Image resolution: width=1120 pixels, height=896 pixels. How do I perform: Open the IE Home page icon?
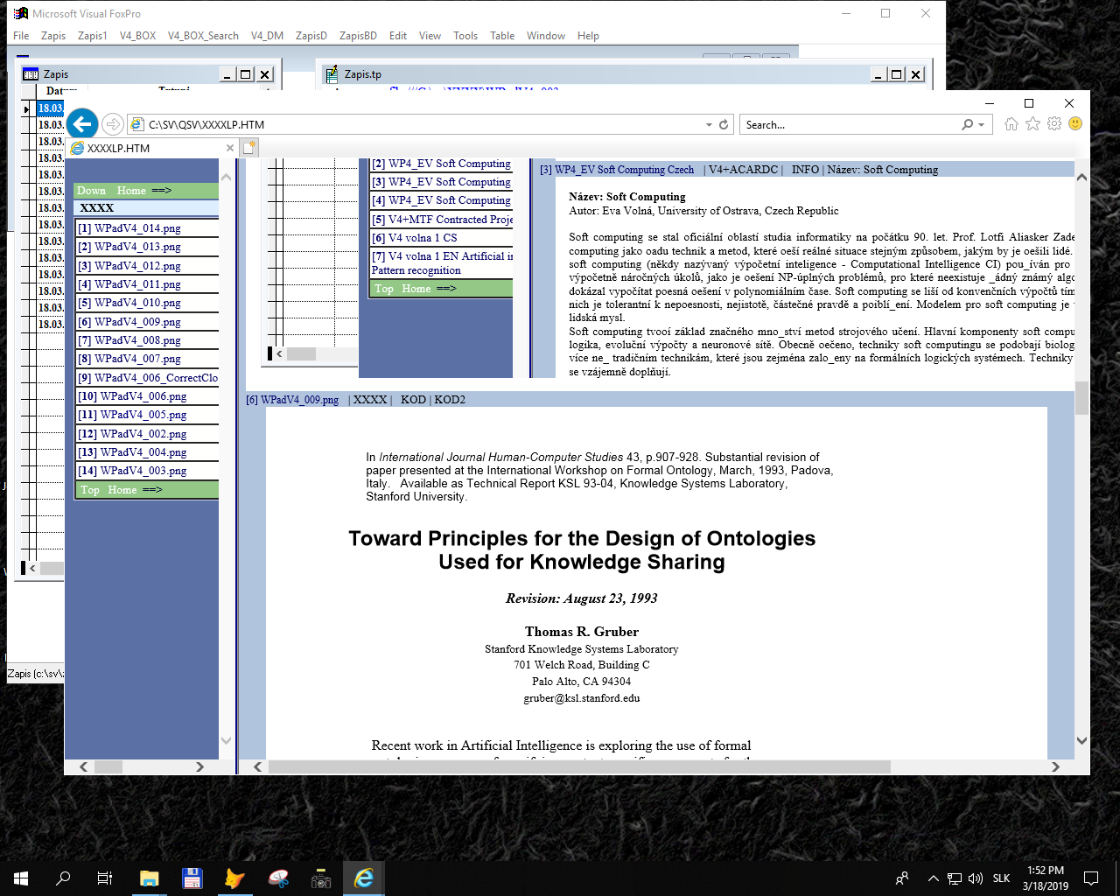tap(1011, 124)
